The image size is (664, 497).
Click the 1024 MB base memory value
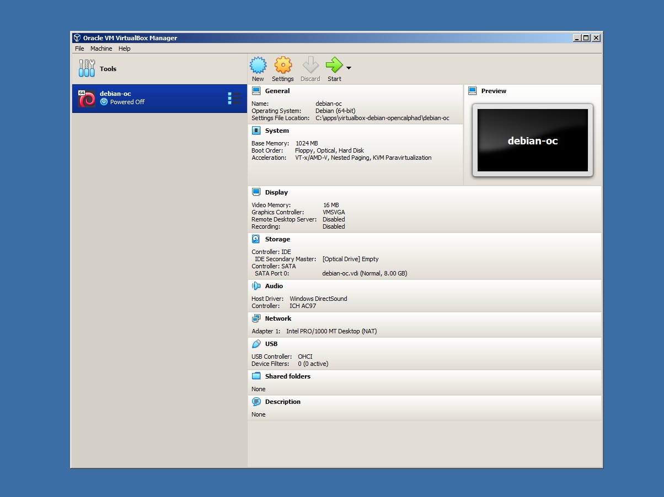307,143
